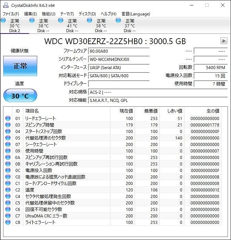Select the disk tab showing 37 °C

coord(130,25)
